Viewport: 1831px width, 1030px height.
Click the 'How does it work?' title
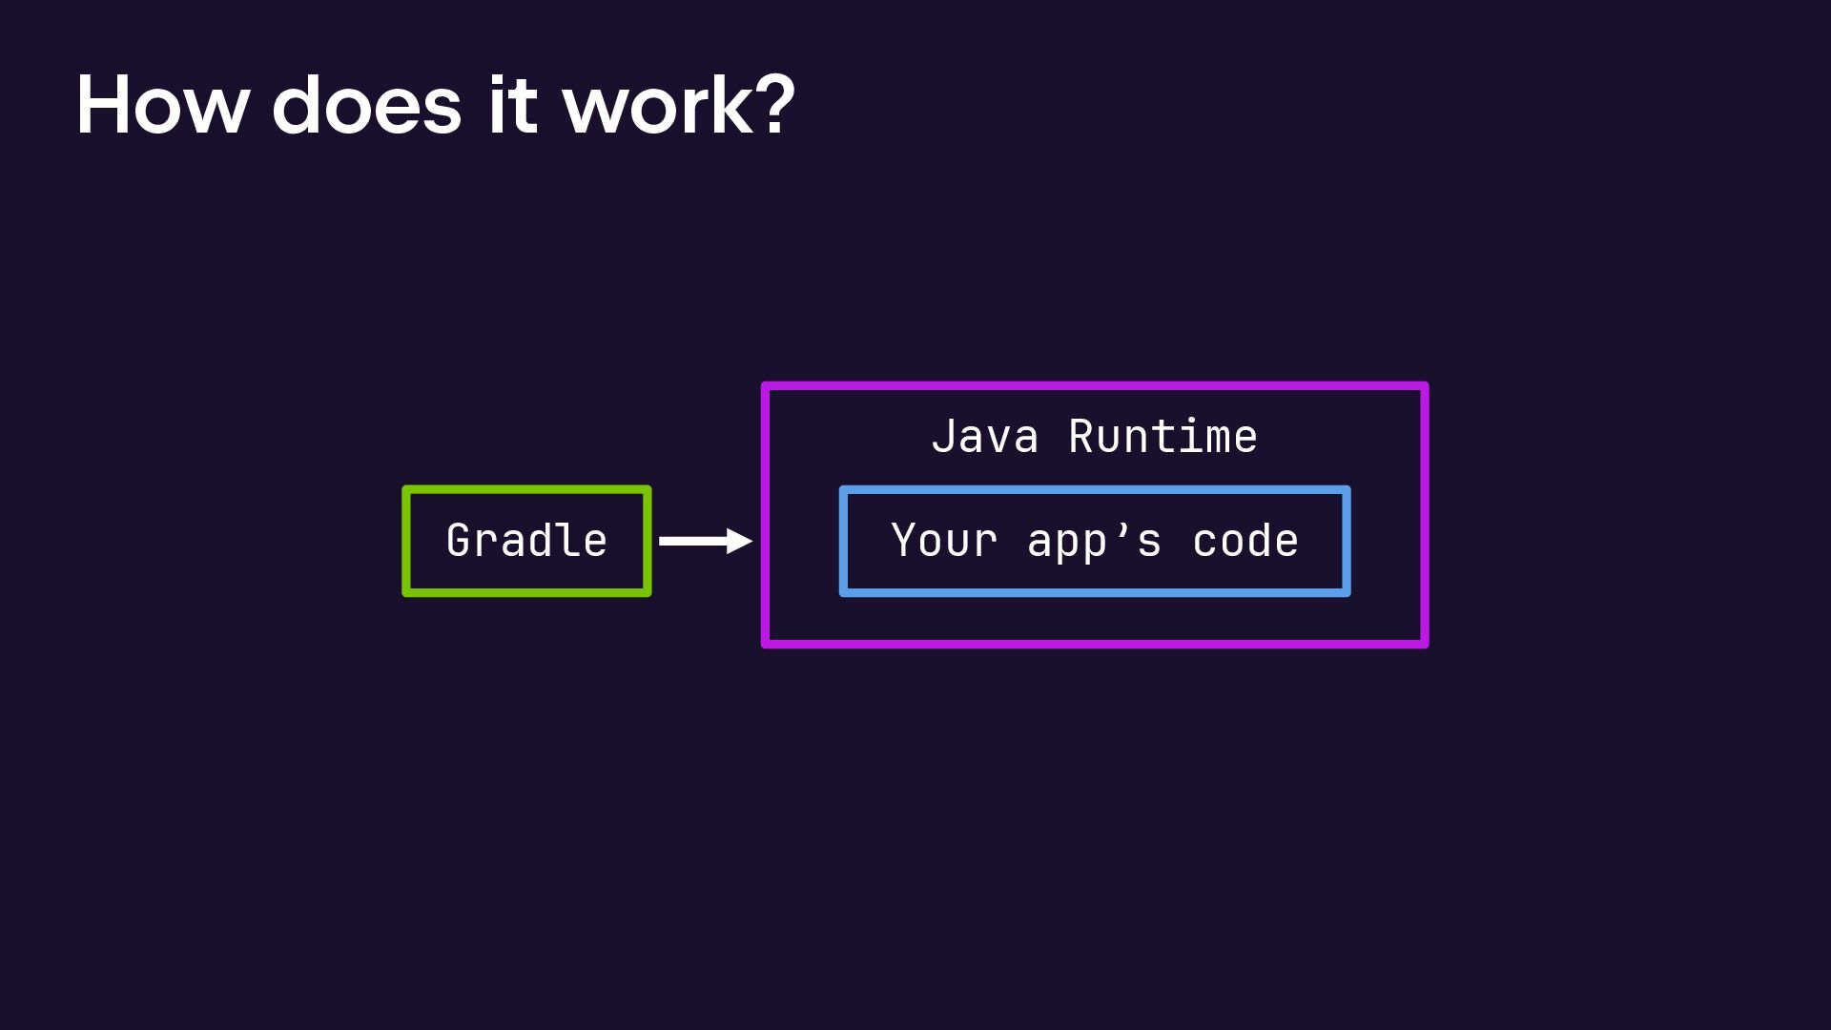coord(435,105)
